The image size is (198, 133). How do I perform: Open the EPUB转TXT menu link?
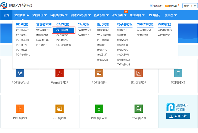pyautogui.click(x=124, y=60)
